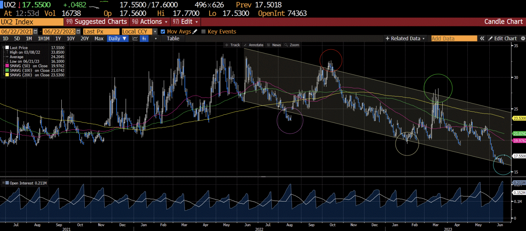Image resolution: width=526 pixels, height=231 pixels.
Task: Select the Annotate pencil tool
Action: pos(254,45)
